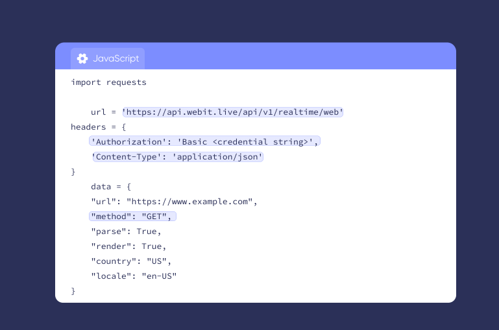
Task: Click the "import requests" line
Action: [108, 82]
